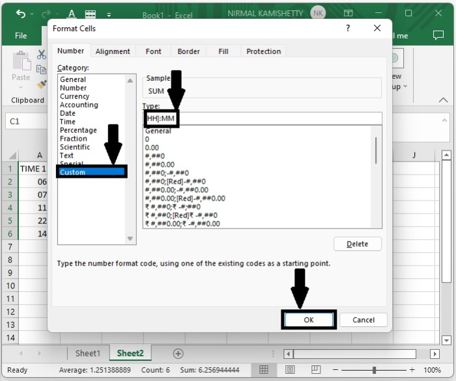Image resolution: width=456 pixels, height=381 pixels.
Task: Click the type list scrollbar thumb
Action: 376,150
